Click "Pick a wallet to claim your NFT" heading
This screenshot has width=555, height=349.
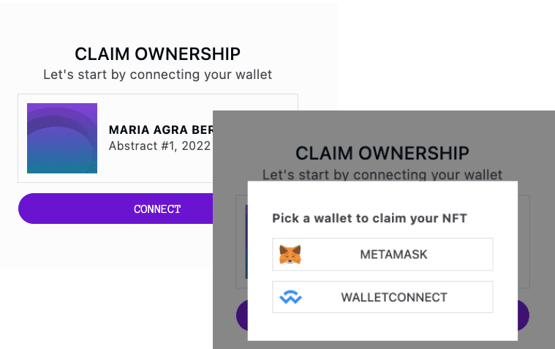[369, 218]
